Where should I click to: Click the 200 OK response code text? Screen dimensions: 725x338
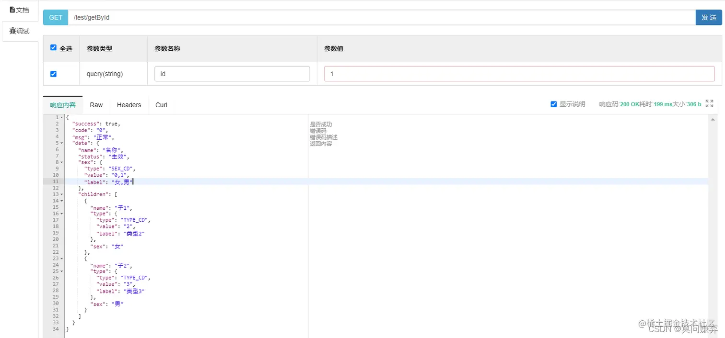click(631, 104)
